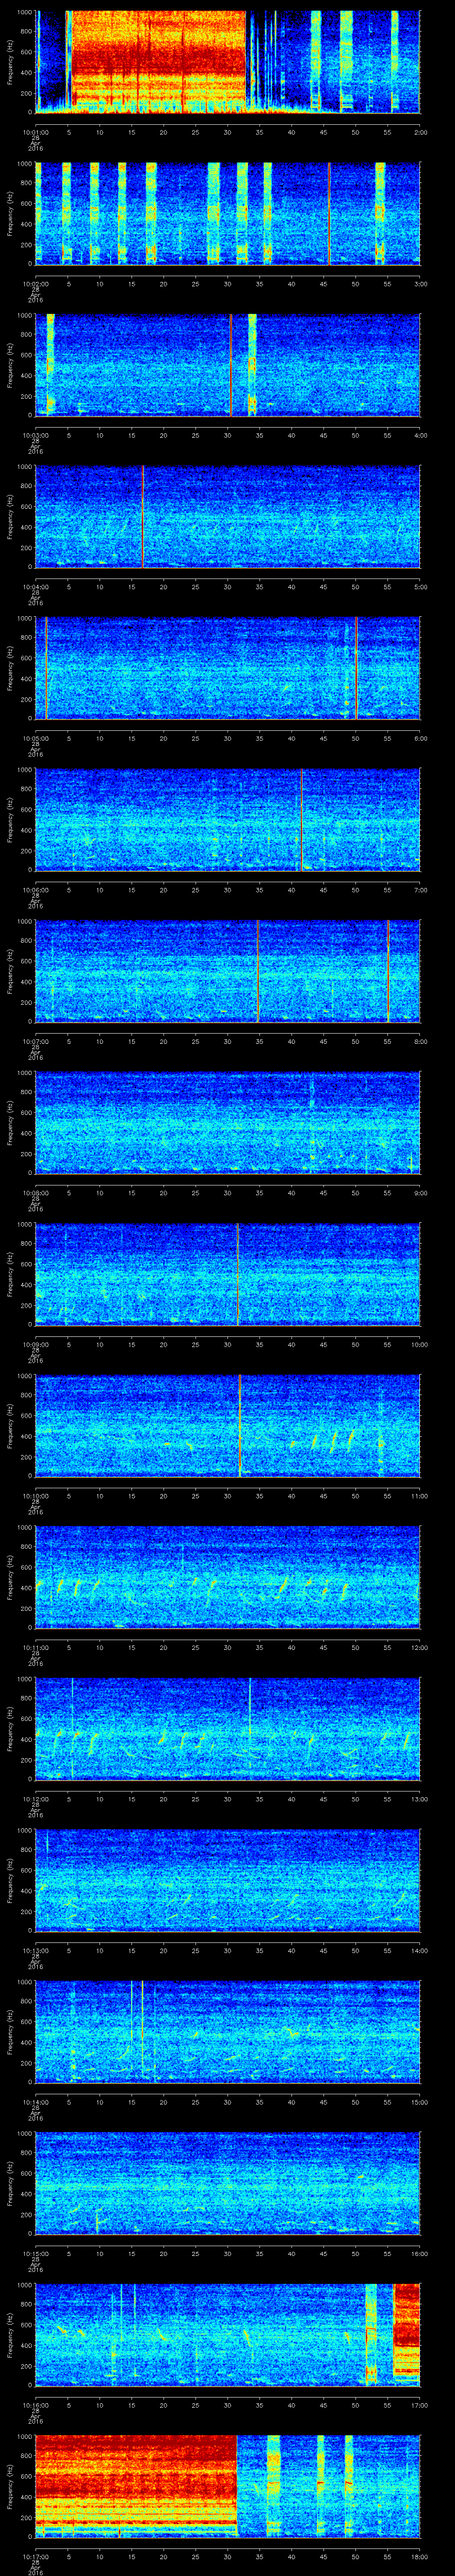Select the "10:17:00" time label
The height and width of the screenshot is (2576, 455).
[35, 2558]
